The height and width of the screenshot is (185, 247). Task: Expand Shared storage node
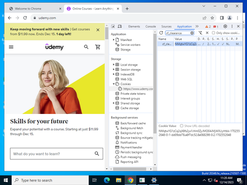click(x=114, y=103)
